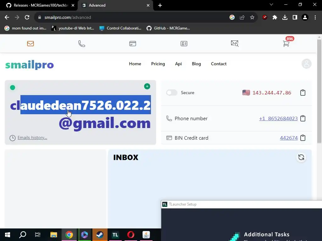Click the smailpro logo

click(x=30, y=65)
